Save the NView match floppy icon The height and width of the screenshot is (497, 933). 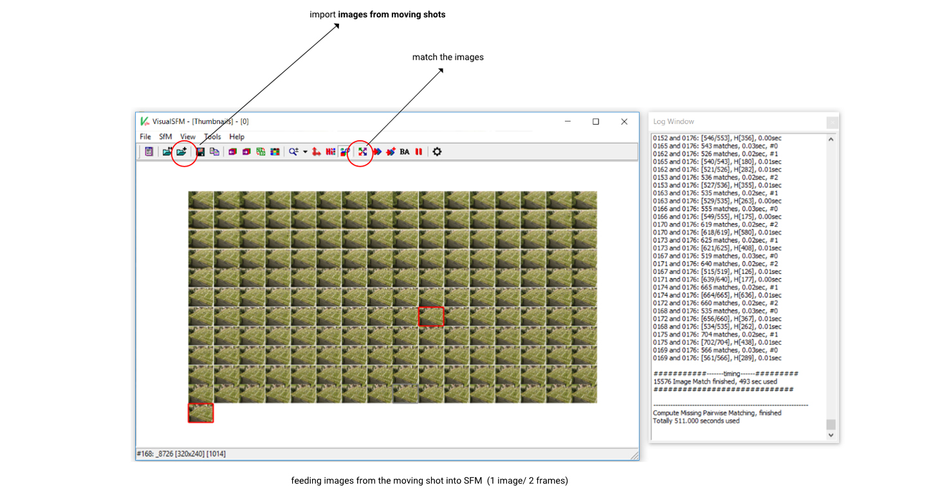[200, 152]
